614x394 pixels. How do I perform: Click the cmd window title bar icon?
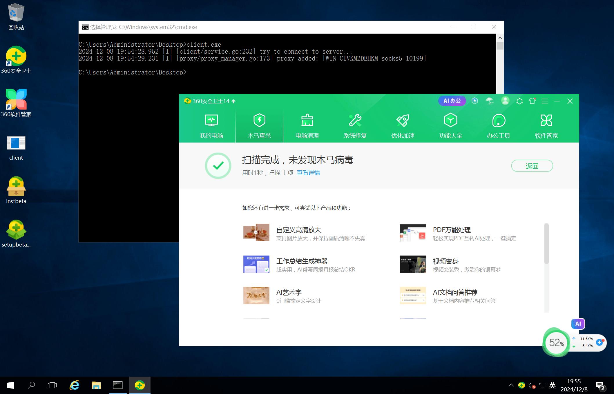click(x=85, y=27)
